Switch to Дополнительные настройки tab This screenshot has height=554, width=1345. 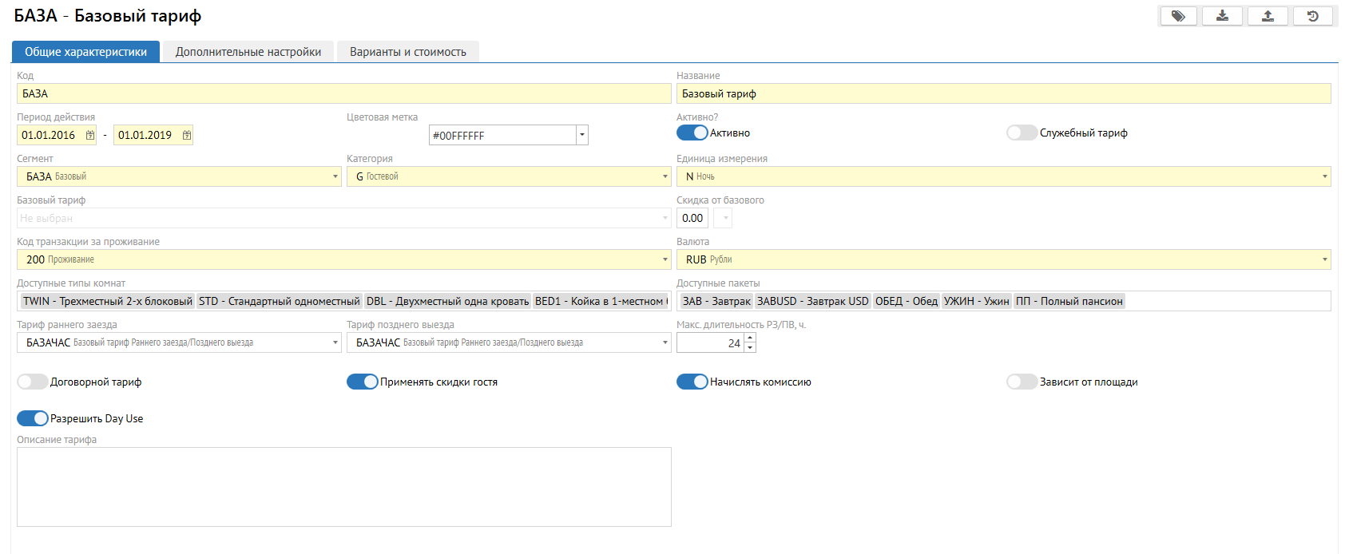(248, 52)
